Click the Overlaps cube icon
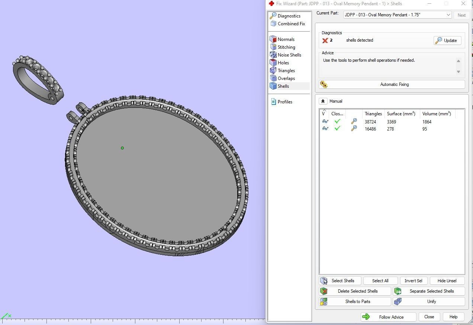Viewport: 473px width, 325px height. click(273, 78)
